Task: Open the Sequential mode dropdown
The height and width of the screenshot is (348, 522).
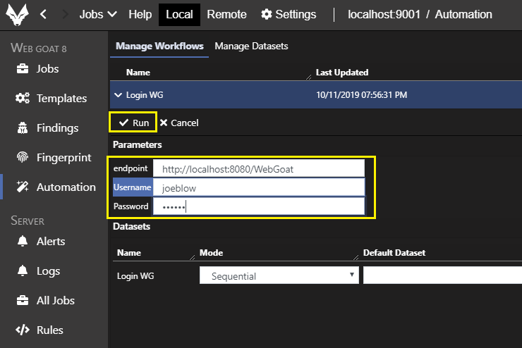Action: pyautogui.click(x=279, y=275)
